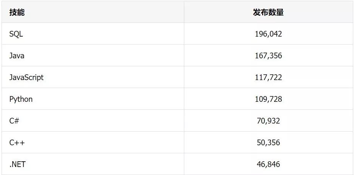Select the Python skill cell
Image resolution: width=354 pixels, height=175 pixels.
(x=93, y=99)
